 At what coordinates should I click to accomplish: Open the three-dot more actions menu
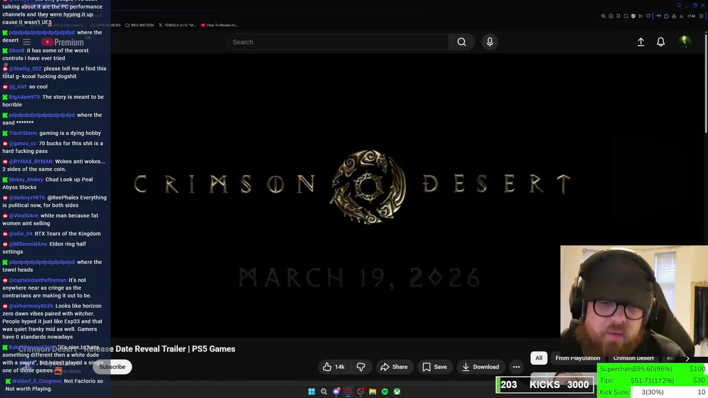pos(516,367)
